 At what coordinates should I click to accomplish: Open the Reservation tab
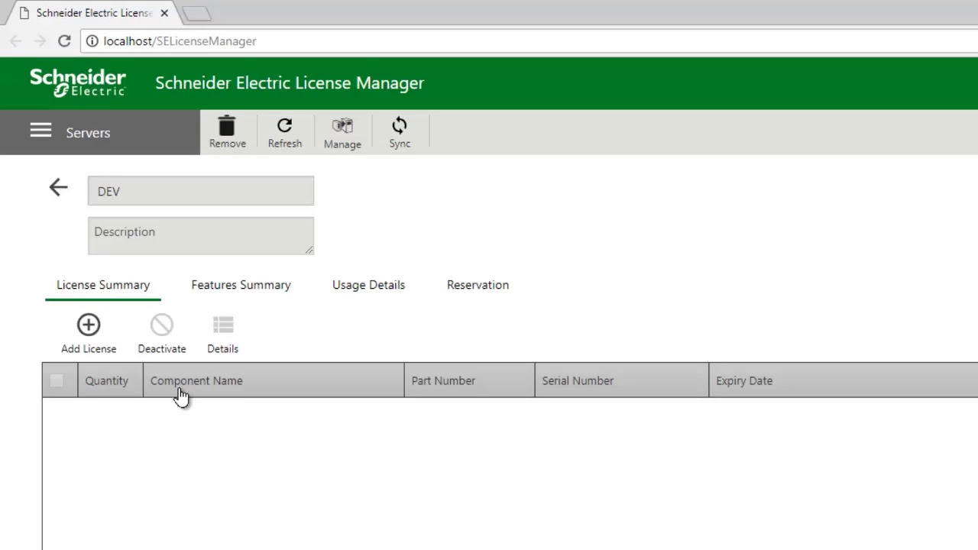(x=478, y=285)
